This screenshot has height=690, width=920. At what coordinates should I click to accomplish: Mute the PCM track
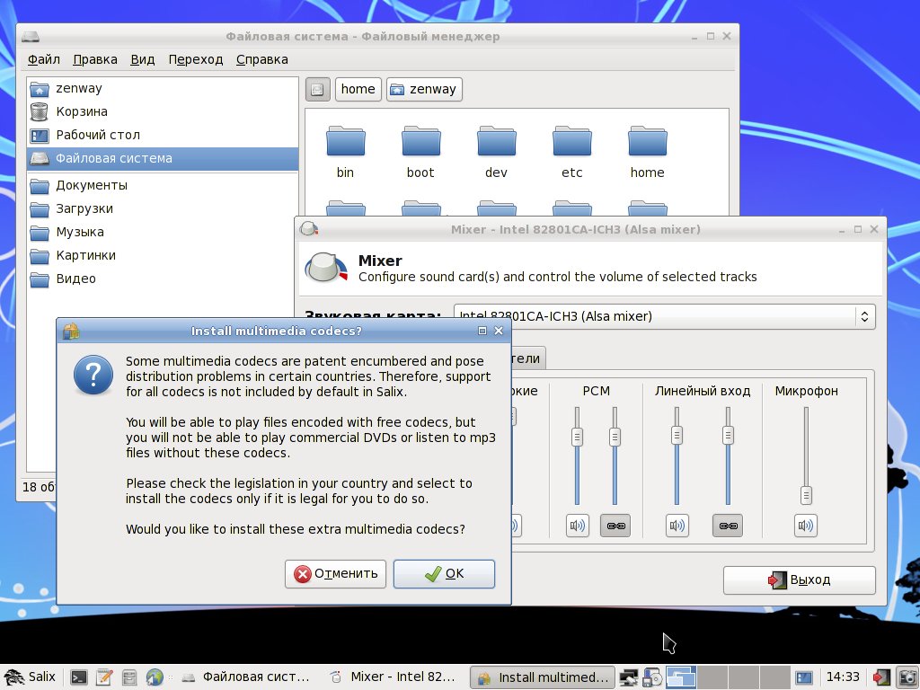click(578, 526)
